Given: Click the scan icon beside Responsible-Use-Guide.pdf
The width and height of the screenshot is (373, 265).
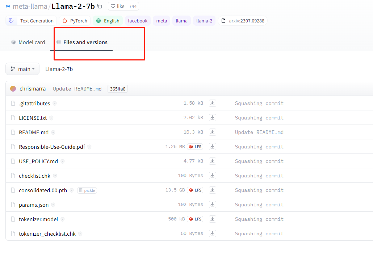Looking at the screenshot, I should click(89, 147).
